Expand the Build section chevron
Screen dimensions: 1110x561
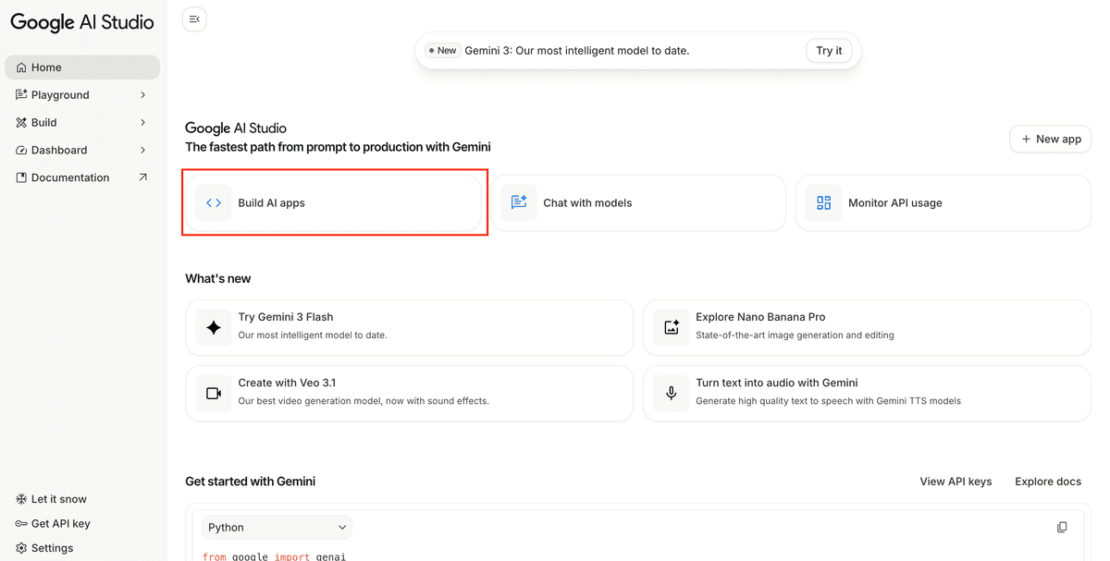(142, 123)
